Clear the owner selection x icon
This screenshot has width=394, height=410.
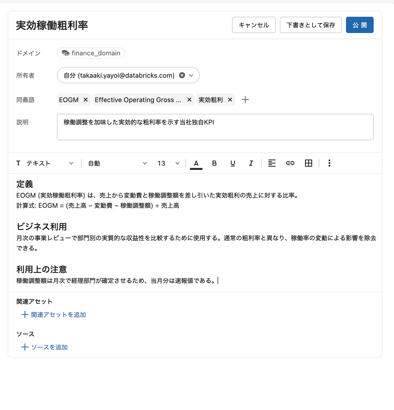click(182, 75)
